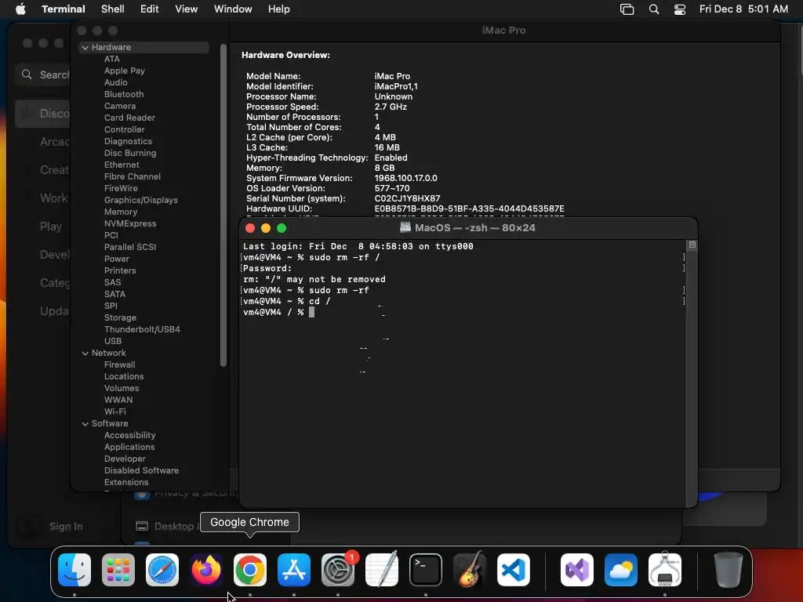Open the Trash in the dock
The height and width of the screenshot is (602, 803).
click(x=728, y=570)
